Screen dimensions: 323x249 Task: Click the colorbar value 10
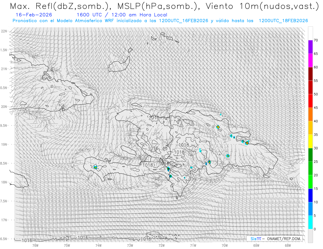pyautogui.click(x=316, y=202)
